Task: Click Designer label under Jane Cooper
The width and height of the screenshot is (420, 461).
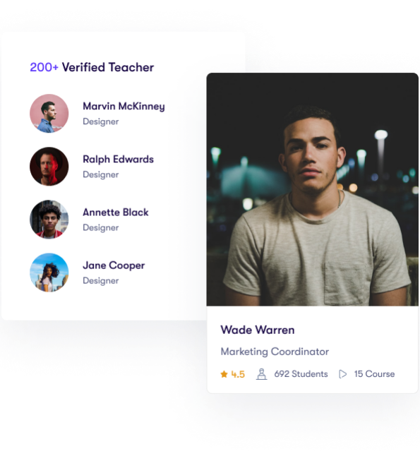Action: click(101, 280)
